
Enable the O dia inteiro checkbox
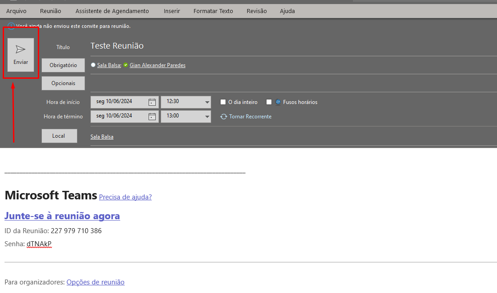pos(223,102)
